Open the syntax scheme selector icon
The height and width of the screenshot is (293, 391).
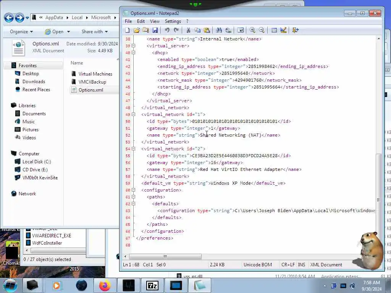[x=274, y=30]
